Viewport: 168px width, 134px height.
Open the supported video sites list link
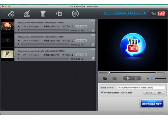coord(124,13)
